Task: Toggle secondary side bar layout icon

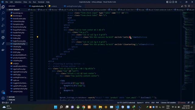Action: coord(173,2)
